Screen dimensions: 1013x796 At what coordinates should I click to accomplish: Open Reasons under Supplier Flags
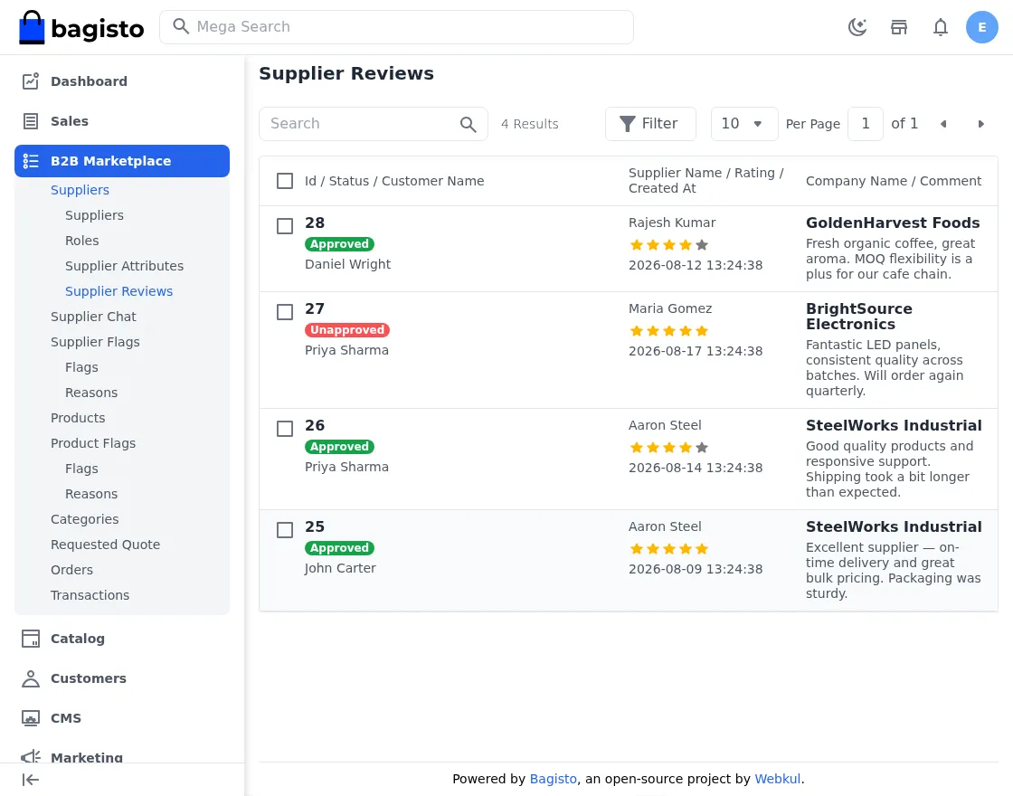click(x=91, y=393)
